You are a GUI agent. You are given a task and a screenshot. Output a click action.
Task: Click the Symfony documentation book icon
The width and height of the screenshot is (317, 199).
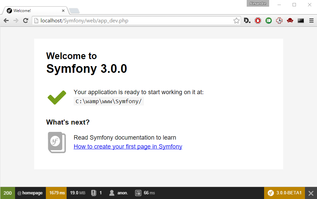[57, 142]
